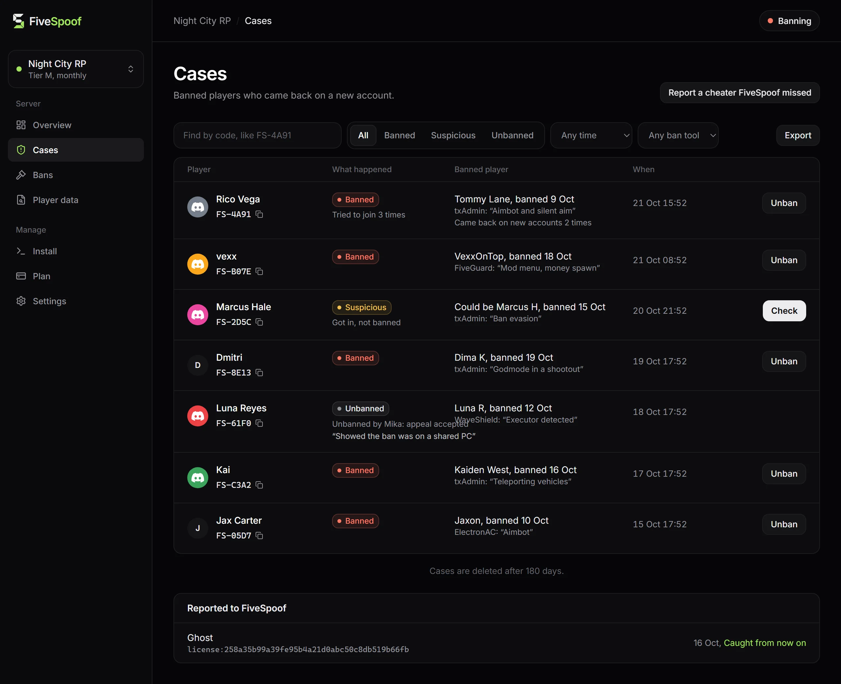Open Plan in the sidebar
The height and width of the screenshot is (684, 841).
76,276
